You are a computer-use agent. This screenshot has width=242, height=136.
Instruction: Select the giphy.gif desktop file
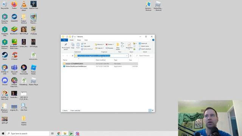tap(5, 120)
